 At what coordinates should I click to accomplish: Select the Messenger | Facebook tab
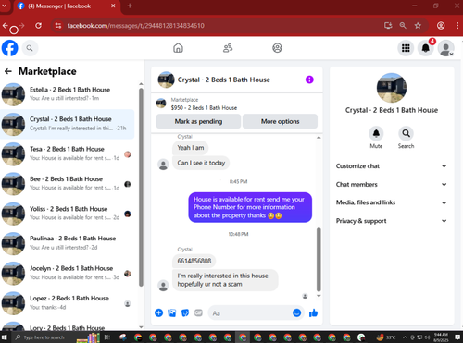(x=66, y=6)
